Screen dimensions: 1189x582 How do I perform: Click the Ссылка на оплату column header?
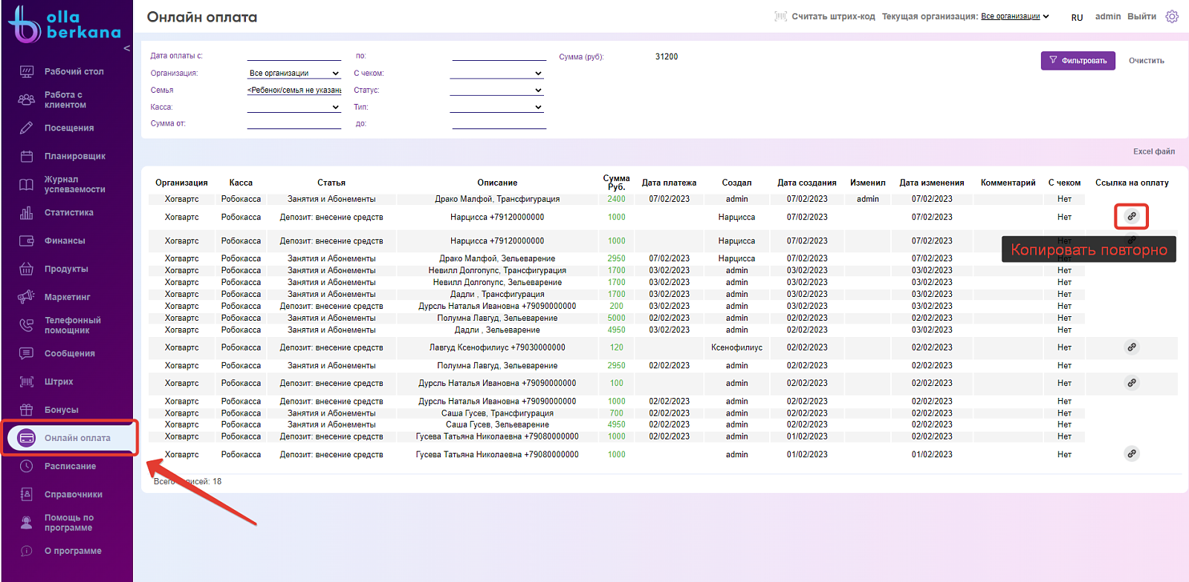(1132, 183)
